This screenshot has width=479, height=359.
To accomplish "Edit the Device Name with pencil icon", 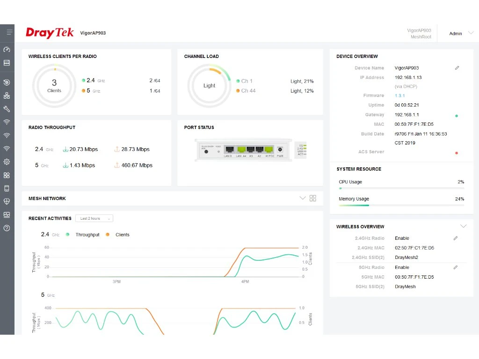I will coord(457,68).
